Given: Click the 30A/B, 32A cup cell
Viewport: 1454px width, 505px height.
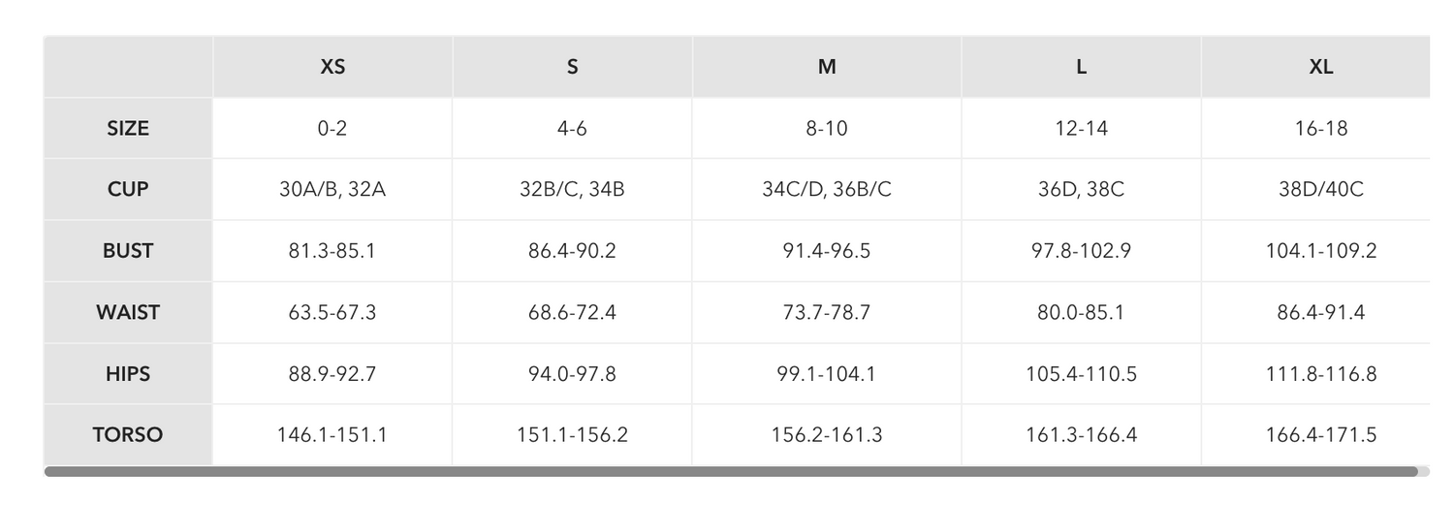Looking at the screenshot, I should pos(332,189).
